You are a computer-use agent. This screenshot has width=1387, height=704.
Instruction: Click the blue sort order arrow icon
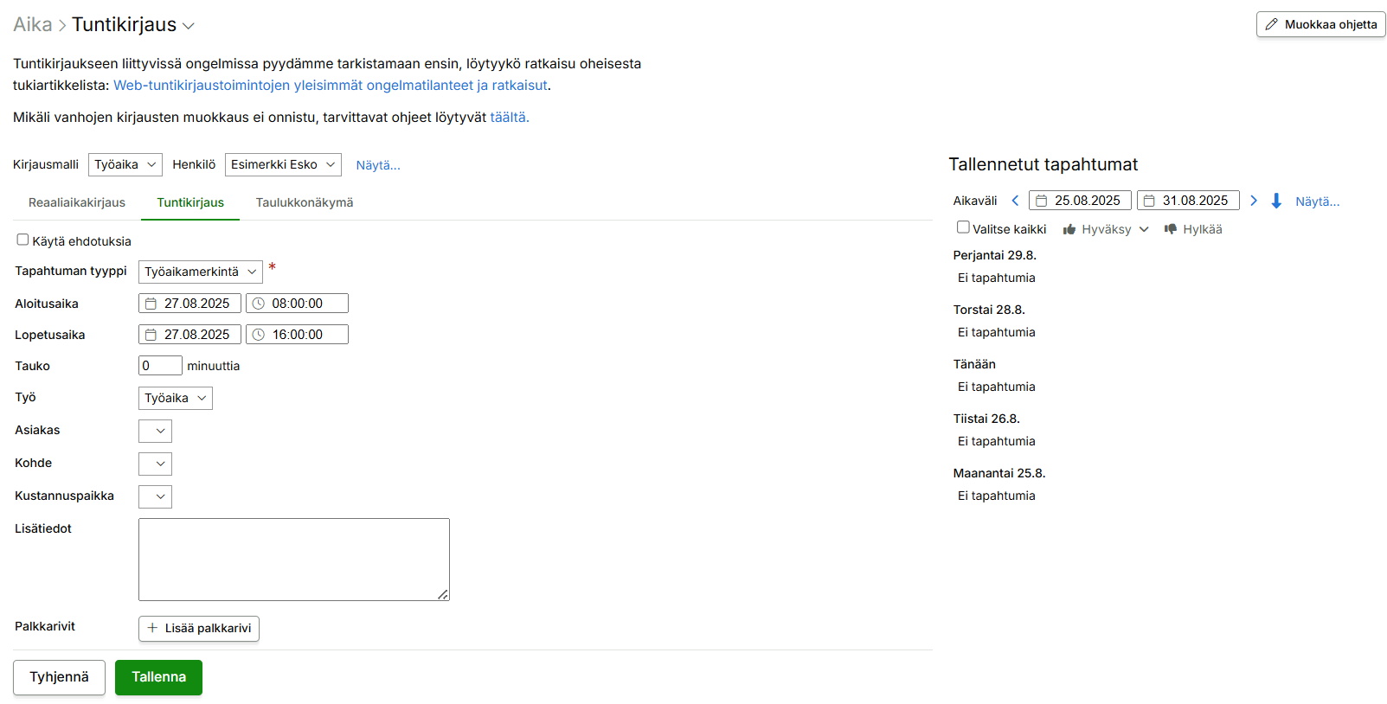[1275, 201]
